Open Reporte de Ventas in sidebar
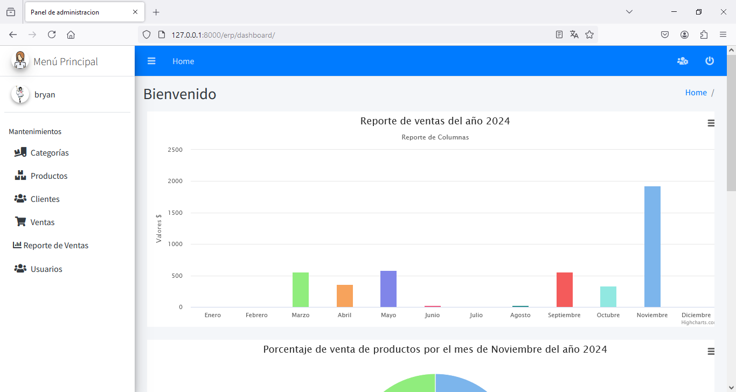 click(x=67, y=245)
